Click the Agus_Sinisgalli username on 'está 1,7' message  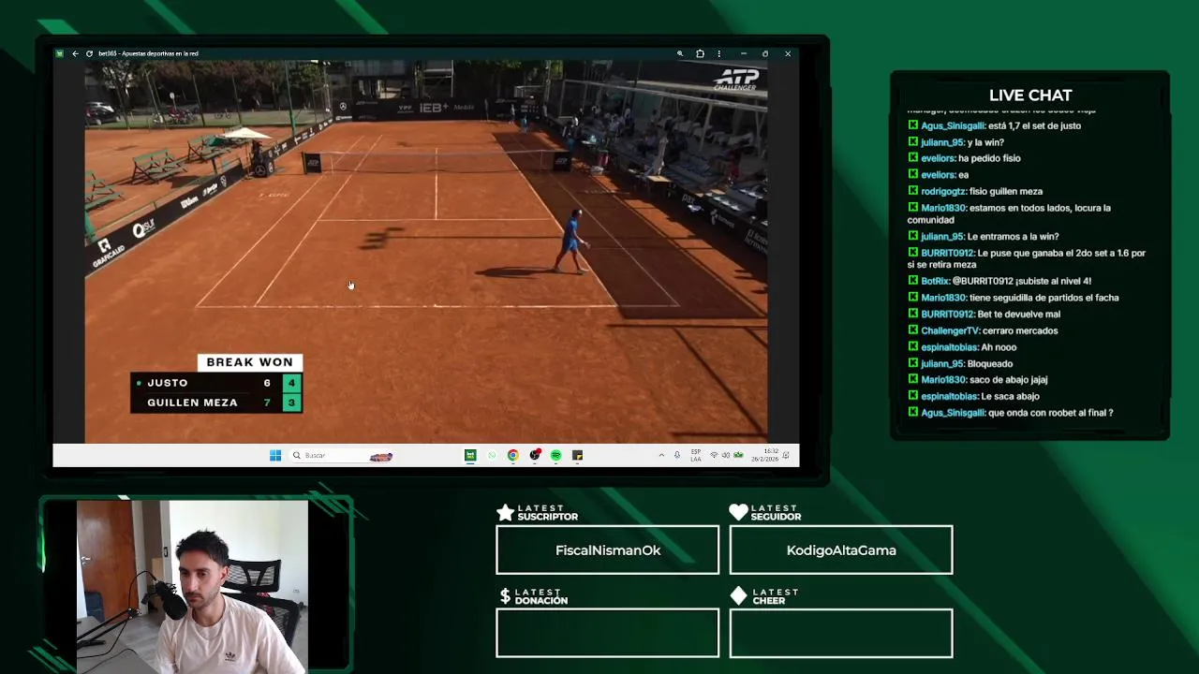[x=953, y=125]
